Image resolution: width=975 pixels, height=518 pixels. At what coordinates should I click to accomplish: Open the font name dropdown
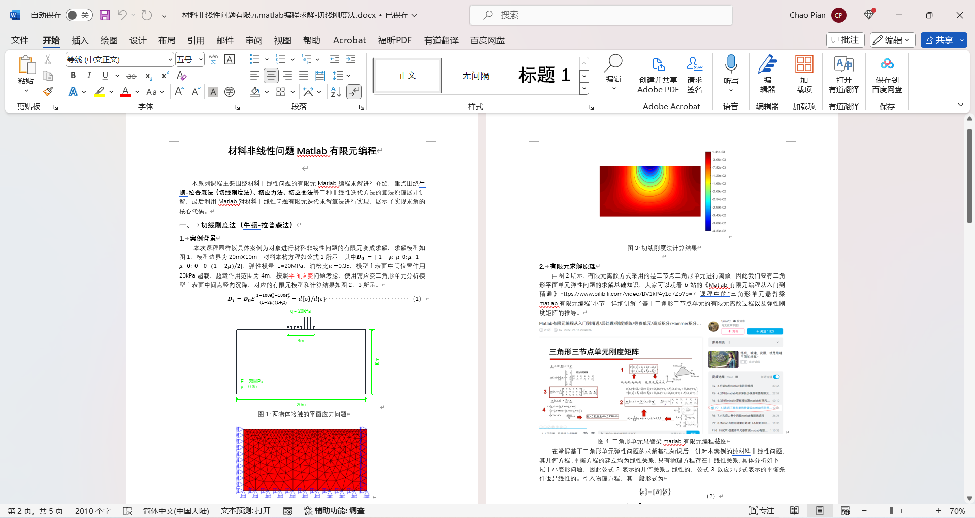coord(170,60)
